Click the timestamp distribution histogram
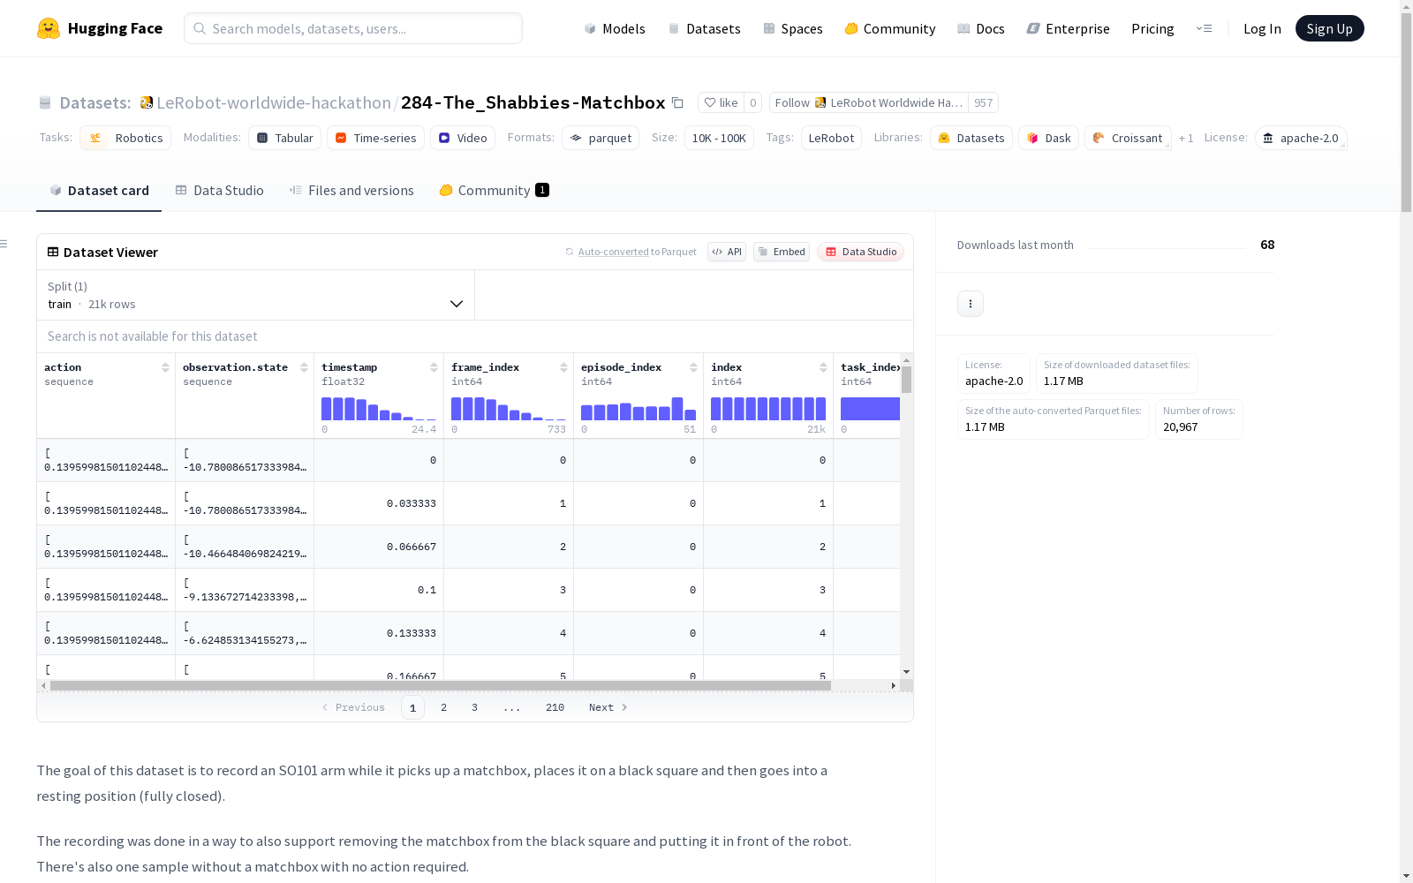1413x883 pixels. point(379,408)
